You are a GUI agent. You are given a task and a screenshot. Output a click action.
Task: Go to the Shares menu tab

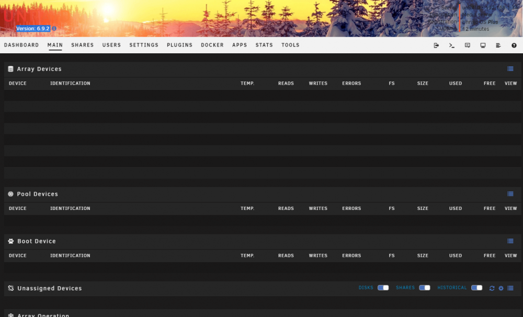[x=83, y=45]
